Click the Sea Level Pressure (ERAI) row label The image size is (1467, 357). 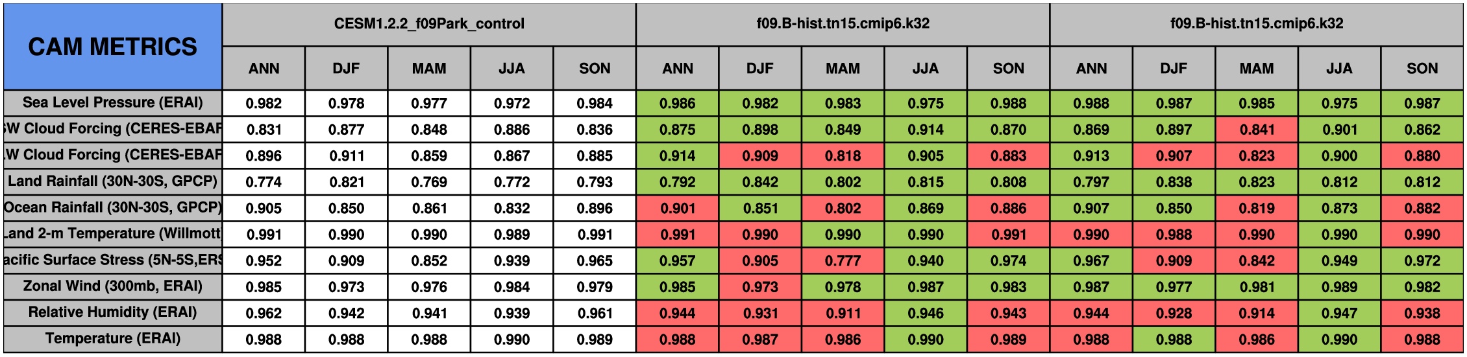tap(112, 102)
